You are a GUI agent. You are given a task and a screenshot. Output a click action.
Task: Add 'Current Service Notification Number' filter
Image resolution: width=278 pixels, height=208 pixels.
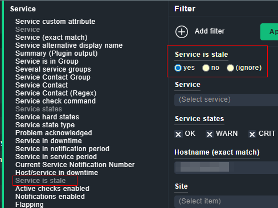(75, 165)
